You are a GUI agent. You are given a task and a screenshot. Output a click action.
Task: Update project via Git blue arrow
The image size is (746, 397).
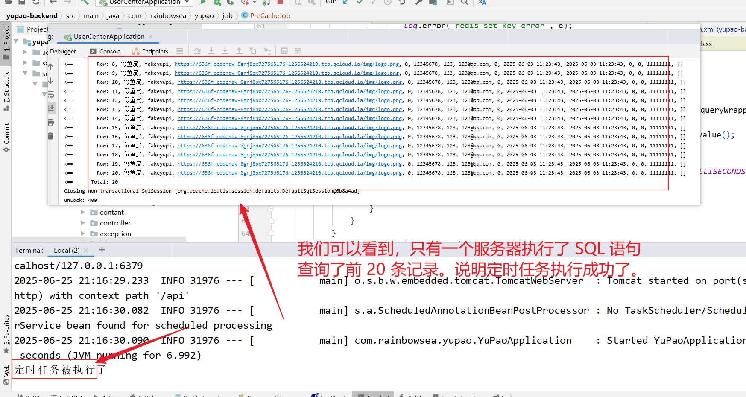click(x=345, y=2)
